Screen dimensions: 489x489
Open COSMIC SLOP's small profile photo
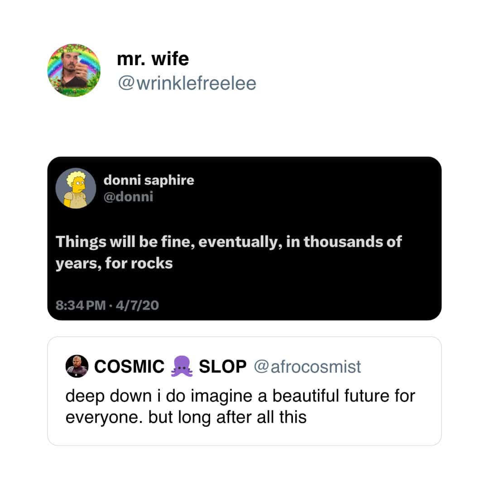77,366
